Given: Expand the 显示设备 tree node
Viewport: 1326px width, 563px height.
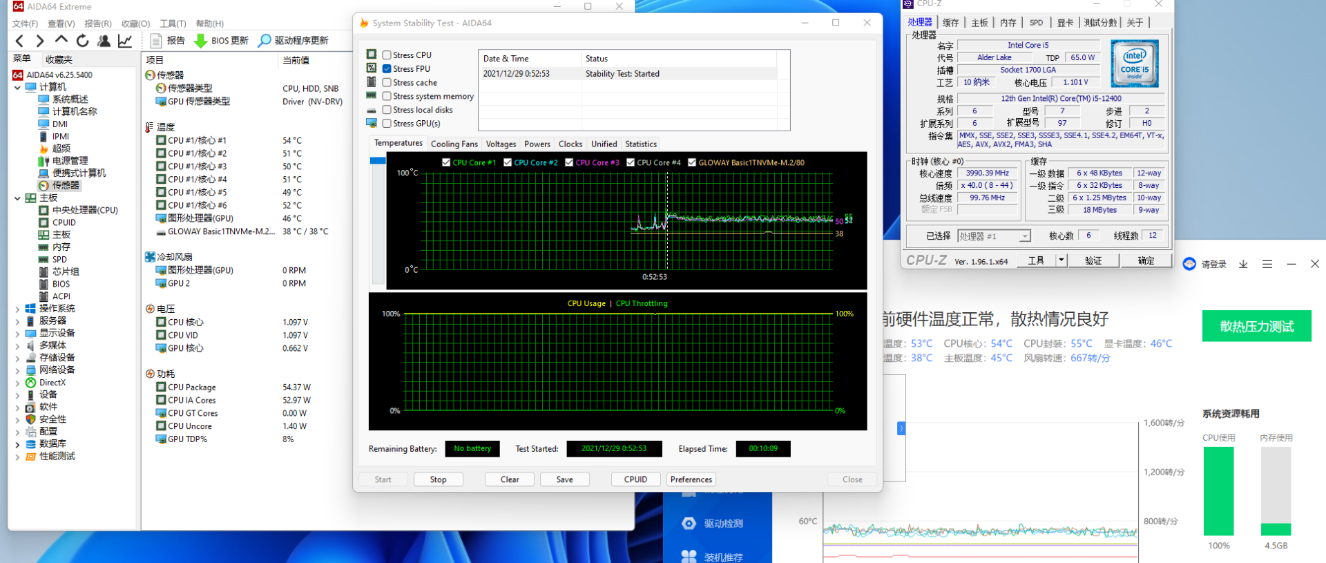Looking at the screenshot, I should (x=17, y=334).
